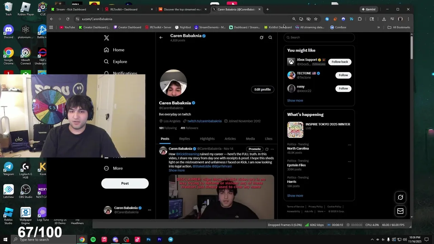Follow TECTONE
The width and height of the screenshot is (434, 244).
point(343,75)
